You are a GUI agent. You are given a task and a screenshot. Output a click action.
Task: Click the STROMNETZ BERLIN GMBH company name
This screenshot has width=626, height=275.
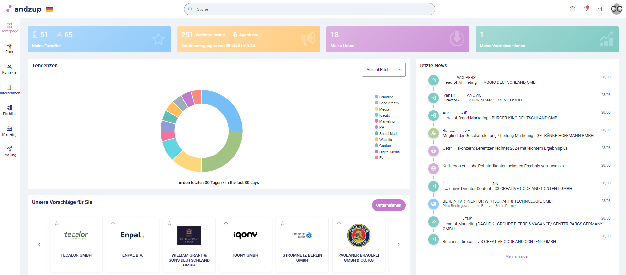[302, 258]
